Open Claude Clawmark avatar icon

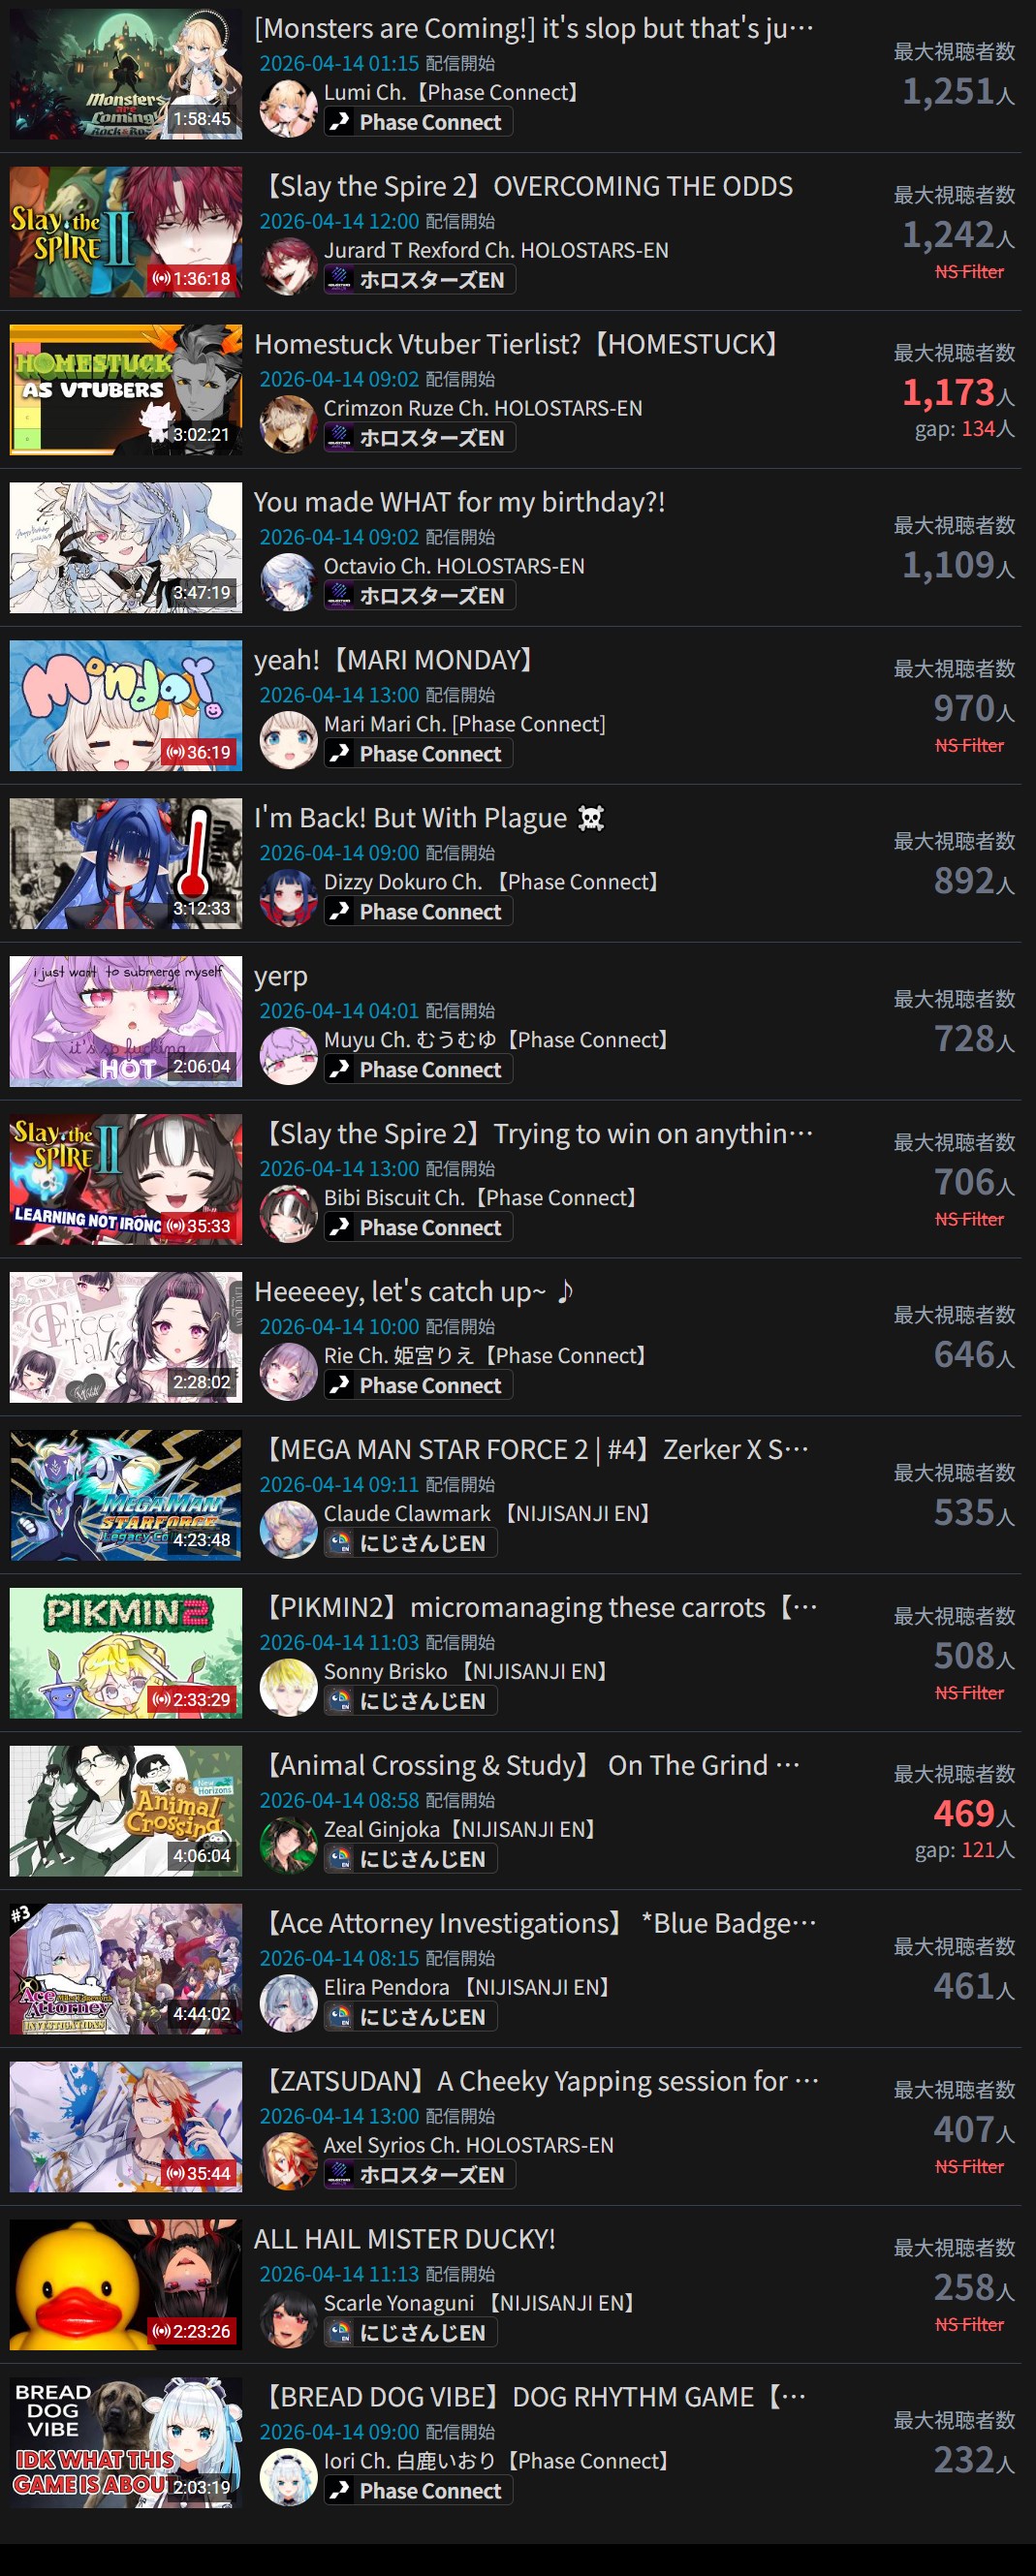288,1529
